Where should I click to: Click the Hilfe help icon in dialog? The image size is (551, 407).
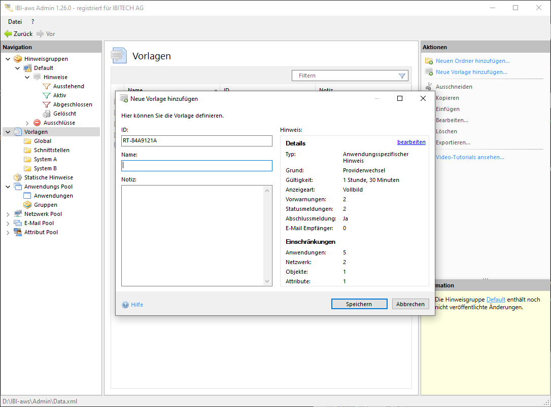coord(125,305)
